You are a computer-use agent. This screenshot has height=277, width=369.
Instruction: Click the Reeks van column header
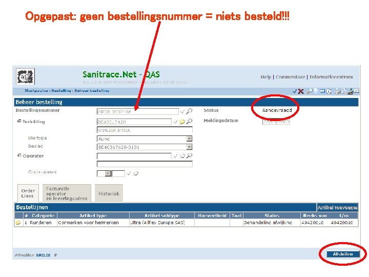click(x=315, y=215)
